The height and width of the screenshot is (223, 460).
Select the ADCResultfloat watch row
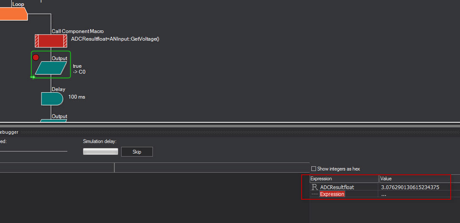click(x=385, y=187)
